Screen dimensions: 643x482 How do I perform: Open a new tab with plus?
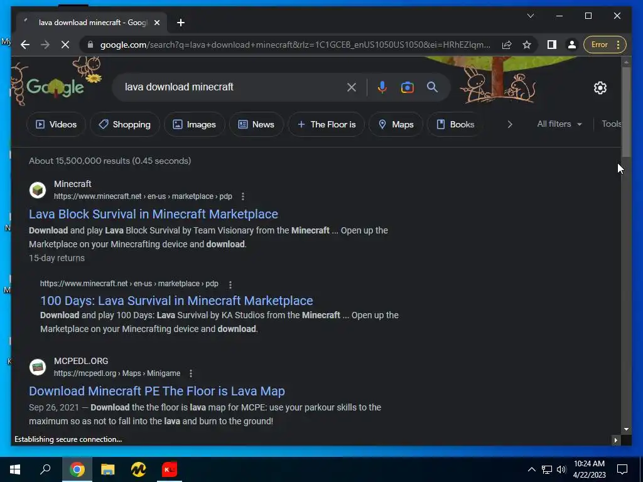[181, 23]
